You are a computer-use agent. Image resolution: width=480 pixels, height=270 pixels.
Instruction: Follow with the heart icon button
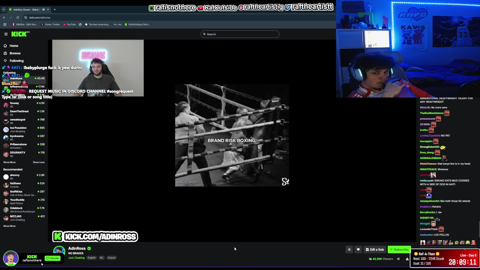pos(358,249)
